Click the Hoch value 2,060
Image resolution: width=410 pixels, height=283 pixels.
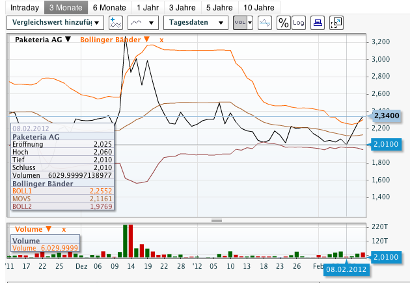coord(103,152)
